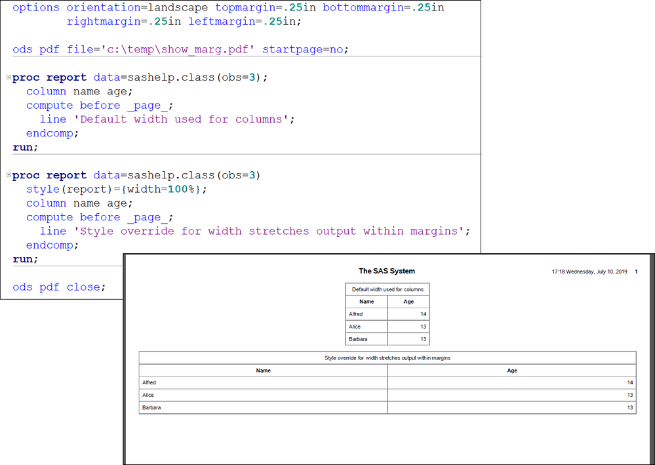This screenshot has height=465, width=655.
Task: Click 'The SAS System' title in PDF output
Action: (x=387, y=271)
